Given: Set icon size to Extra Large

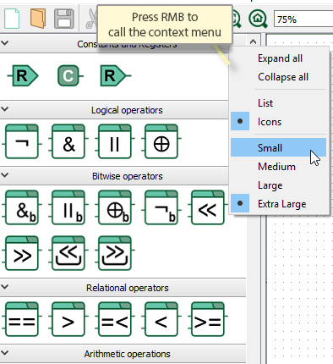Looking at the screenshot, I should point(278,204).
